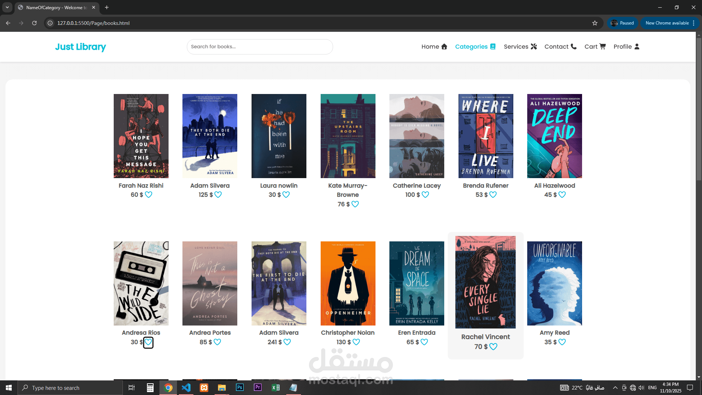Bookmark this page with star icon
This screenshot has height=395, width=702.
coord(595,23)
